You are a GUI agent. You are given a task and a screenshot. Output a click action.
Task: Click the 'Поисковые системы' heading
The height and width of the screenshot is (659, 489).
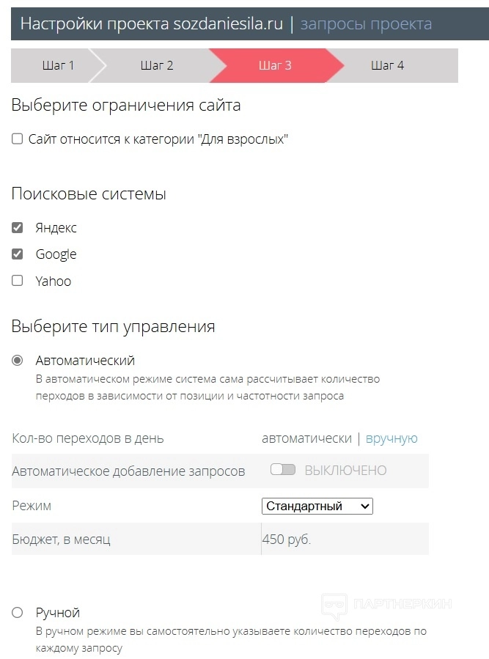click(89, 194)
